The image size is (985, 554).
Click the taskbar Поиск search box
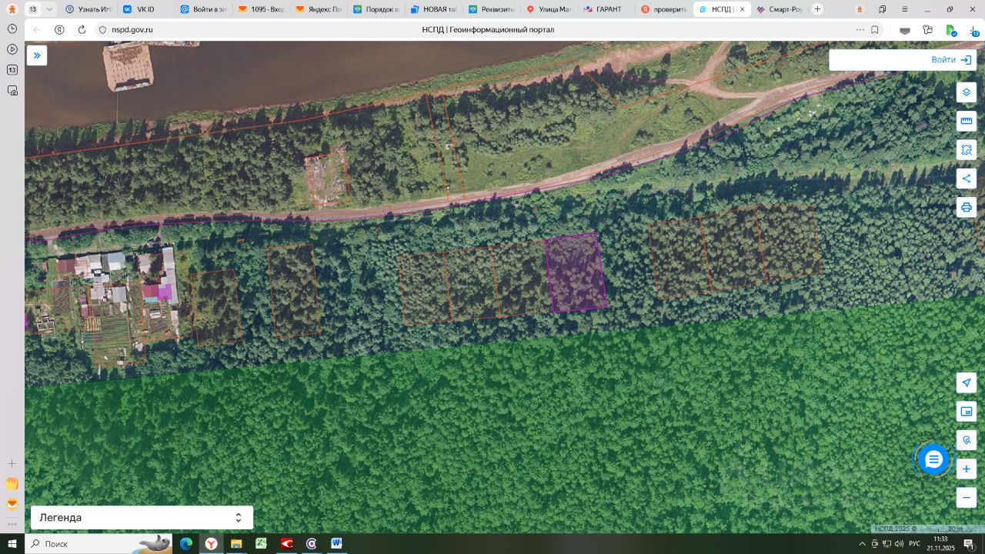99,543
